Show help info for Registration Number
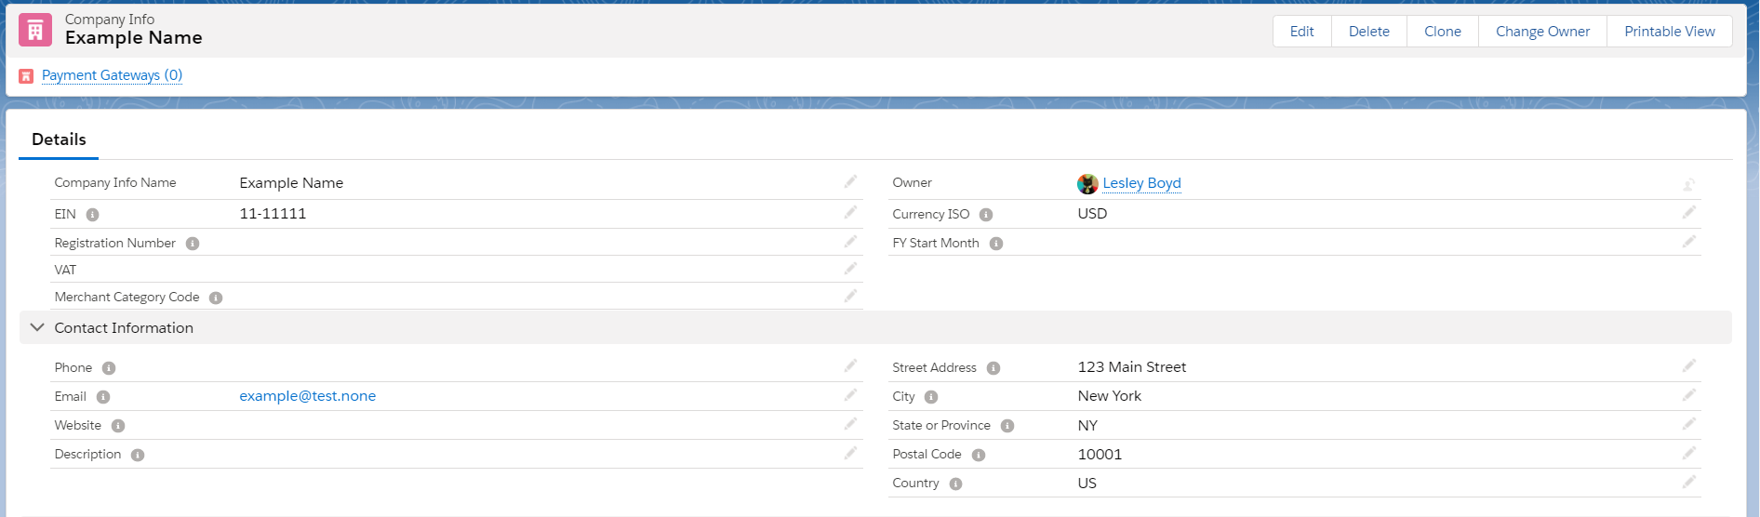This screenshot has width=1760, height=517. pyautogui.click(x=193, y=244)
